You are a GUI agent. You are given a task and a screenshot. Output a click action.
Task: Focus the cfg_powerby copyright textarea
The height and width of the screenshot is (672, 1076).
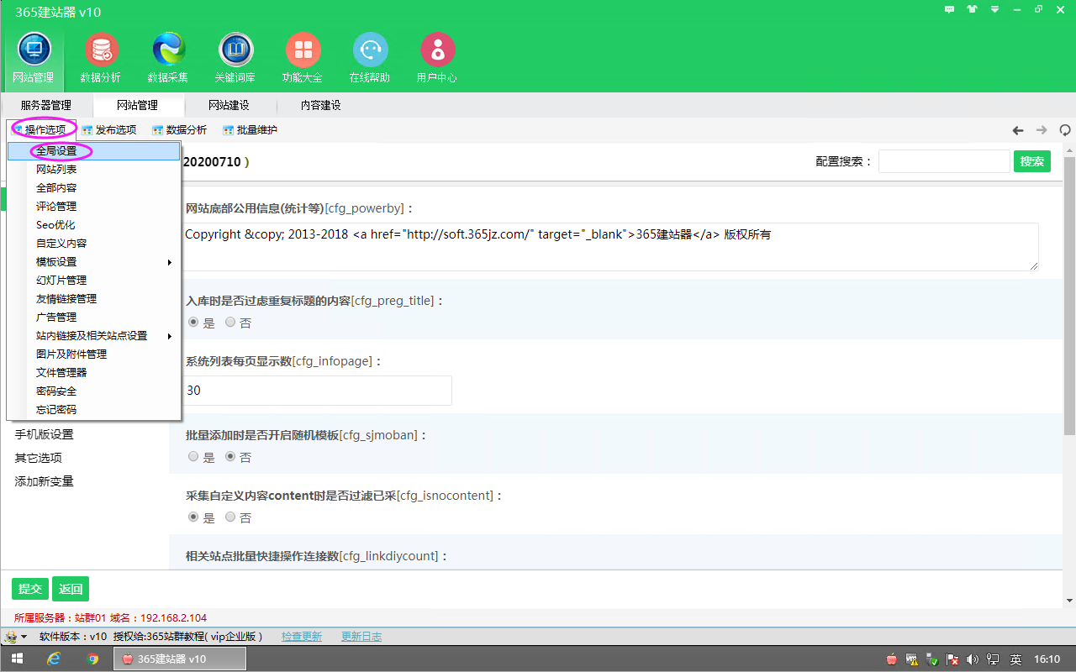point(612,247)
